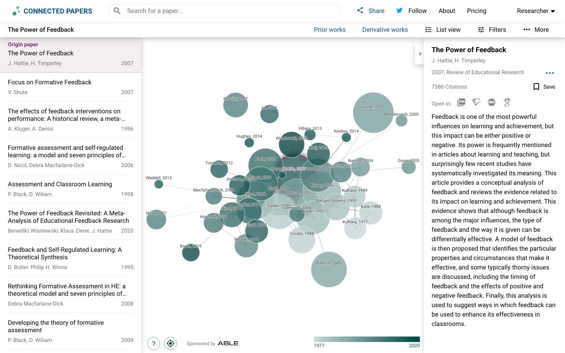Open the paper options three-dot menu
Screen dimensions: 565x353
[550, 73]
